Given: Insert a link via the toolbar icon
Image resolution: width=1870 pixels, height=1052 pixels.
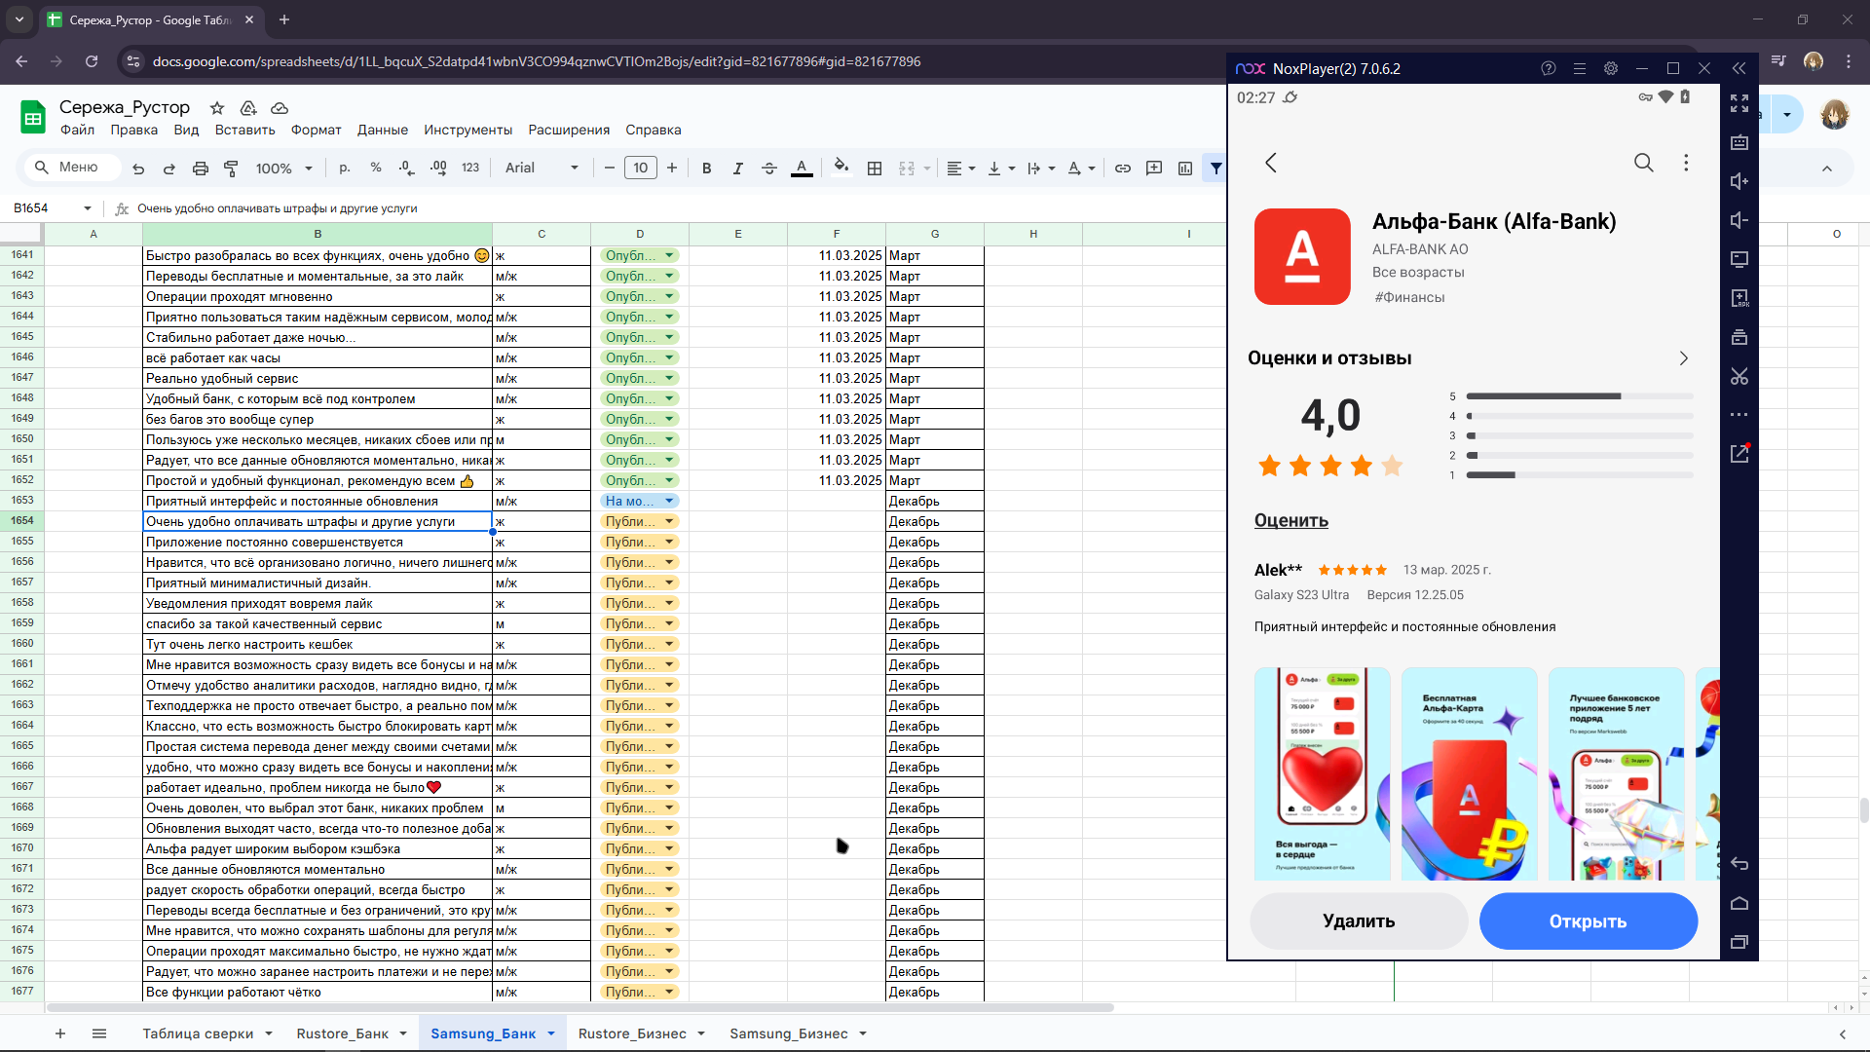Looking at the screenshot, I should coord(1123,168).
